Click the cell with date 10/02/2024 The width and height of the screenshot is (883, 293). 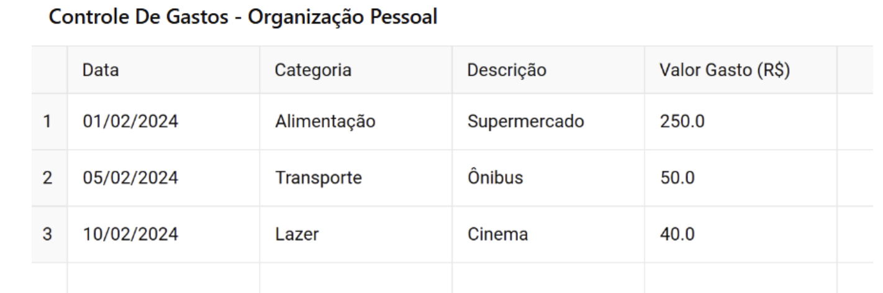coord(163,235)
